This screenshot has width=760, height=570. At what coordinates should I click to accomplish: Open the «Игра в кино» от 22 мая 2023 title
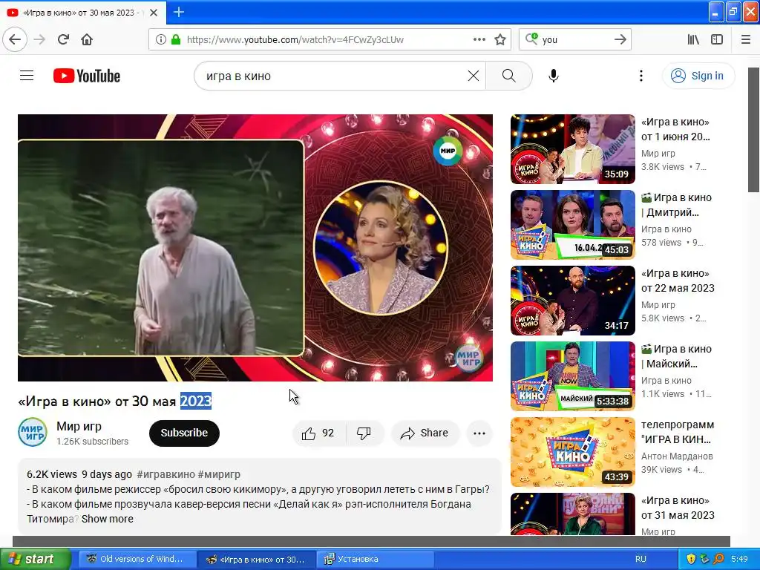point(678,280)
